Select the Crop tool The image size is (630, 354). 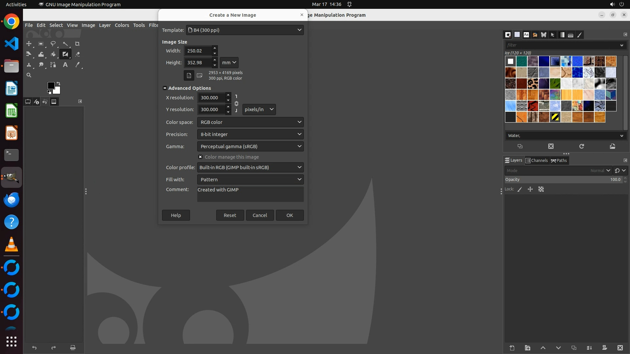pos(77,44)
